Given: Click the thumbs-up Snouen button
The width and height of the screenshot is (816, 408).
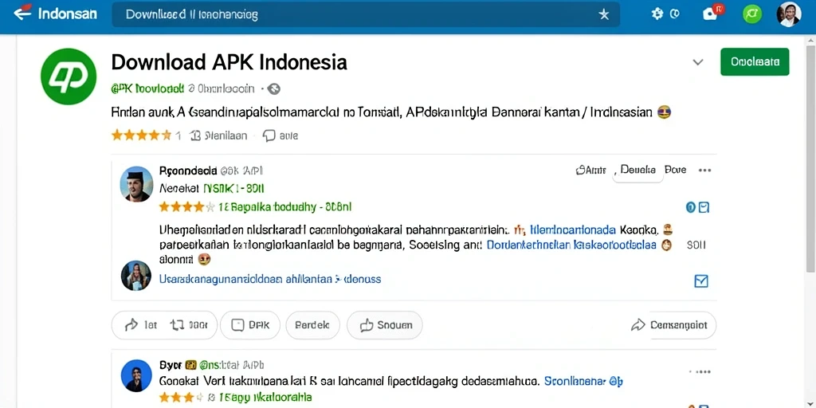Looking at the screenshot, I should point(385,325).
